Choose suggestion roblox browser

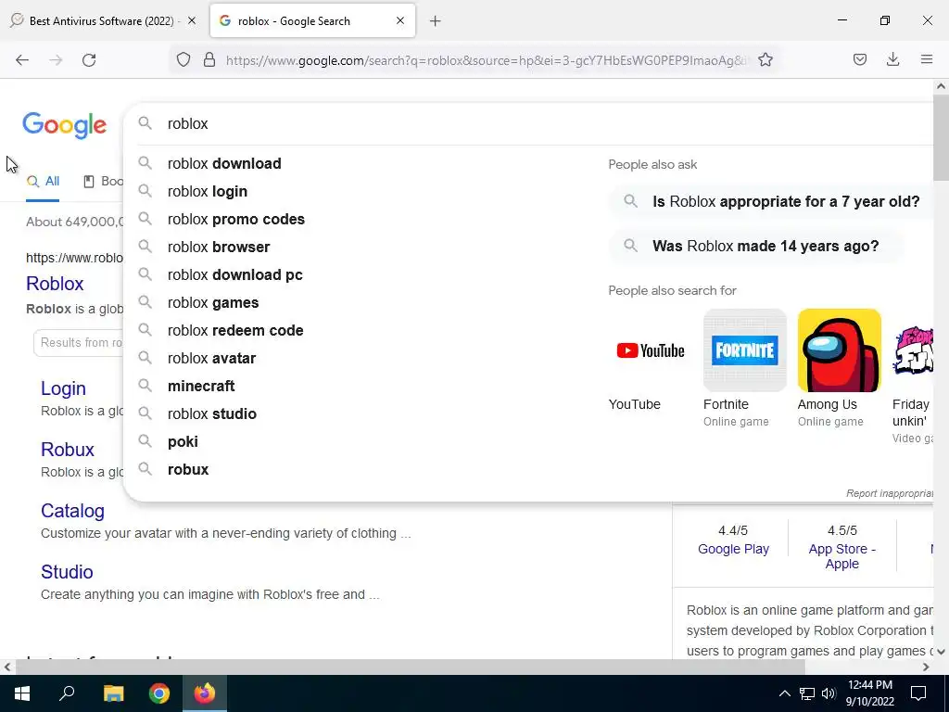click(219, 247)
